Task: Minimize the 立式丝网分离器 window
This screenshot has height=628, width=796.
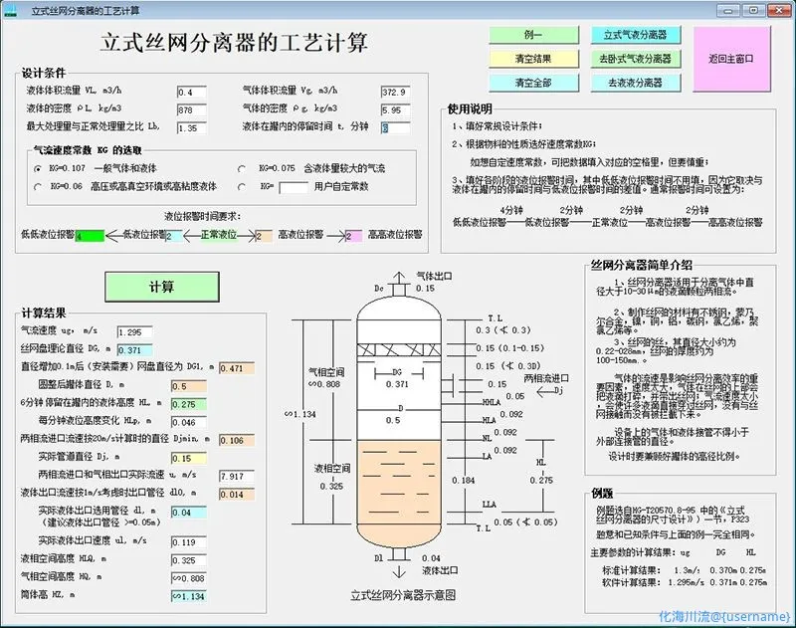Action: click(x=728, y=10)
